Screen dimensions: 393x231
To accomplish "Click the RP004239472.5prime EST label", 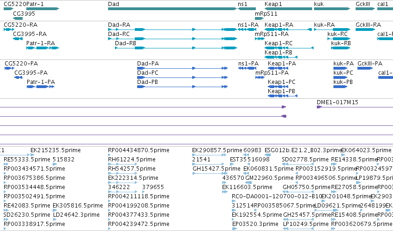I will pos(139,224).
